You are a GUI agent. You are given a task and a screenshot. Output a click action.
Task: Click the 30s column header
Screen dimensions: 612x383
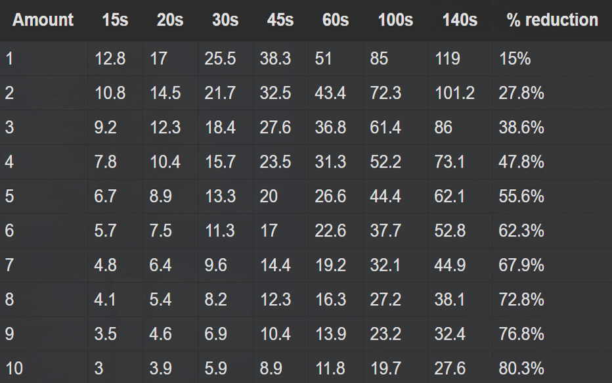point(225,20)
